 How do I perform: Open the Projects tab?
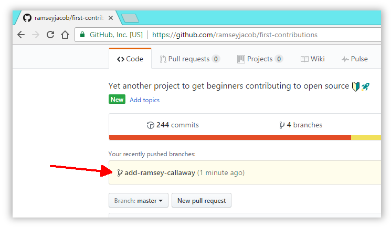click(260, 59)
